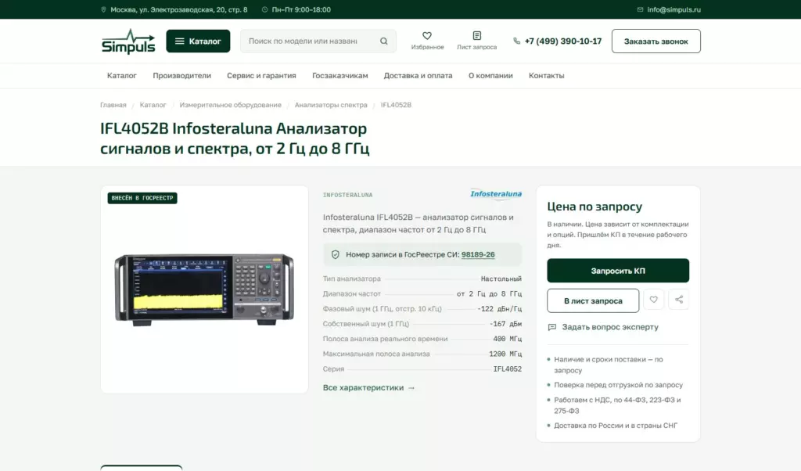
Task: Click info@simpuls.ru email link
Action: pos(673,9)
